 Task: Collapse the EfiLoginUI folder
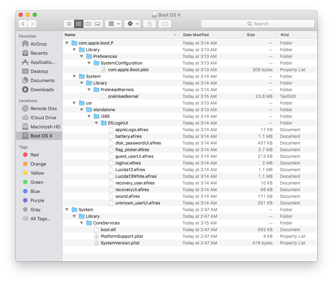[96, 123]
